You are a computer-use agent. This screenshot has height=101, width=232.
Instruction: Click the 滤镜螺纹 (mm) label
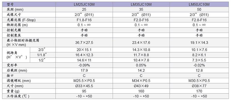click(19, 81)
